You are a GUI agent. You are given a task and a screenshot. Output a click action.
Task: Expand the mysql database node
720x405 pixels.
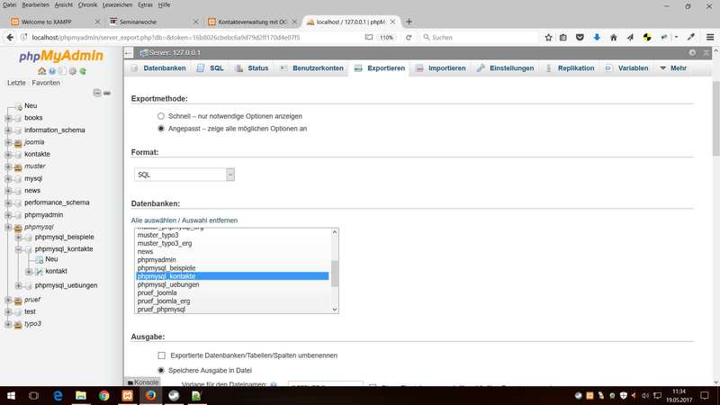8,178
